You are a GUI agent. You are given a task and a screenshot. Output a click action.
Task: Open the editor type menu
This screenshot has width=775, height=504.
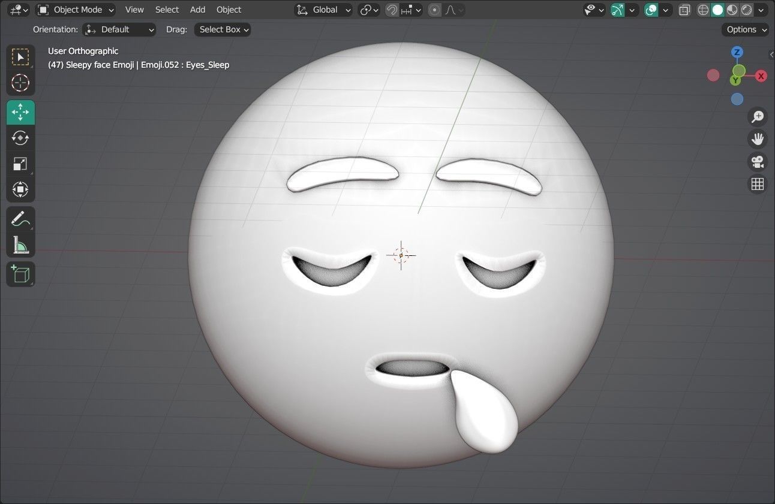20,10
